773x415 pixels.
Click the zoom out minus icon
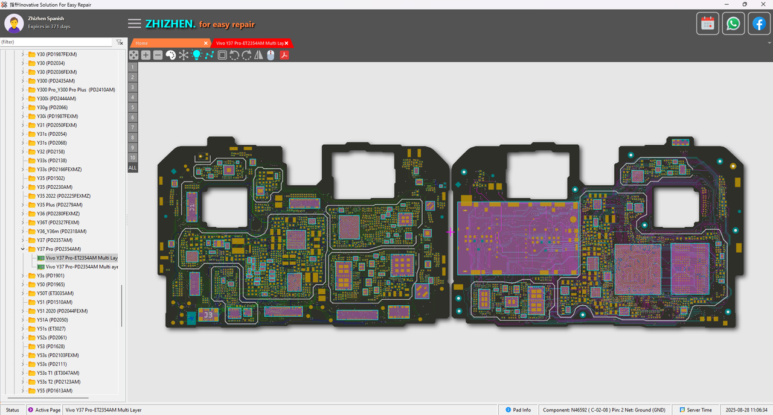point(158,55)
